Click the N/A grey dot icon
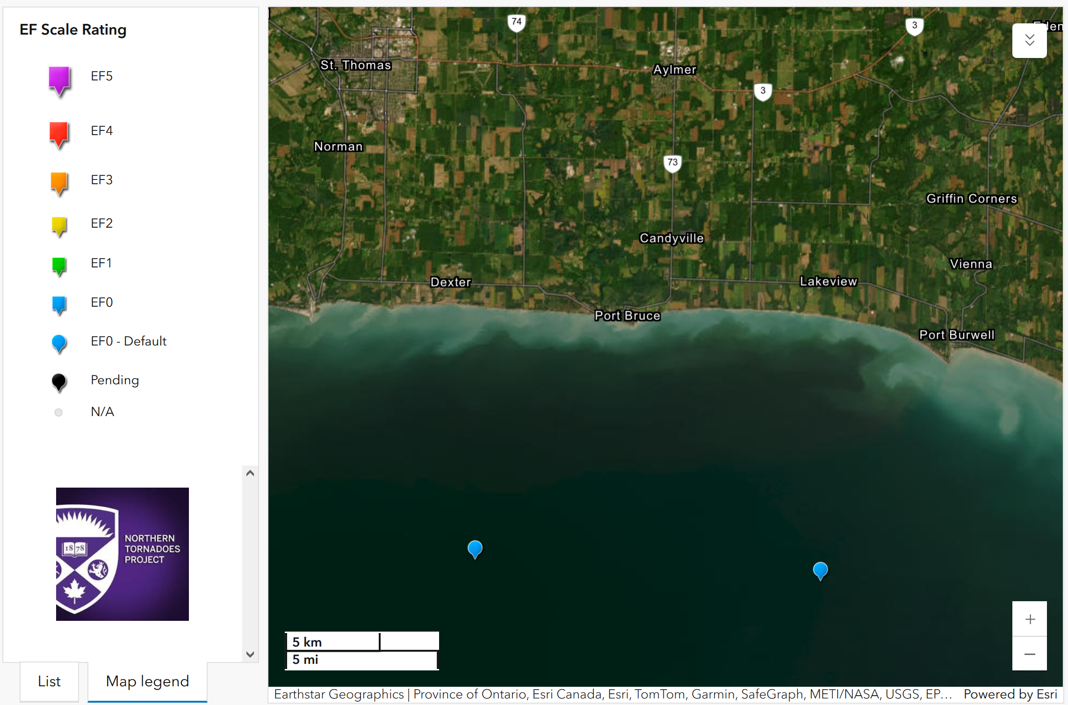Image resolution: width=1068 pixels, height=705 pixels. point(58,412)
